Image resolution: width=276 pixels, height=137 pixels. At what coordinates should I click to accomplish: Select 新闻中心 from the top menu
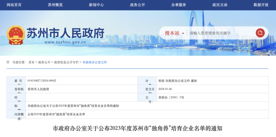[x=96, y=5]
